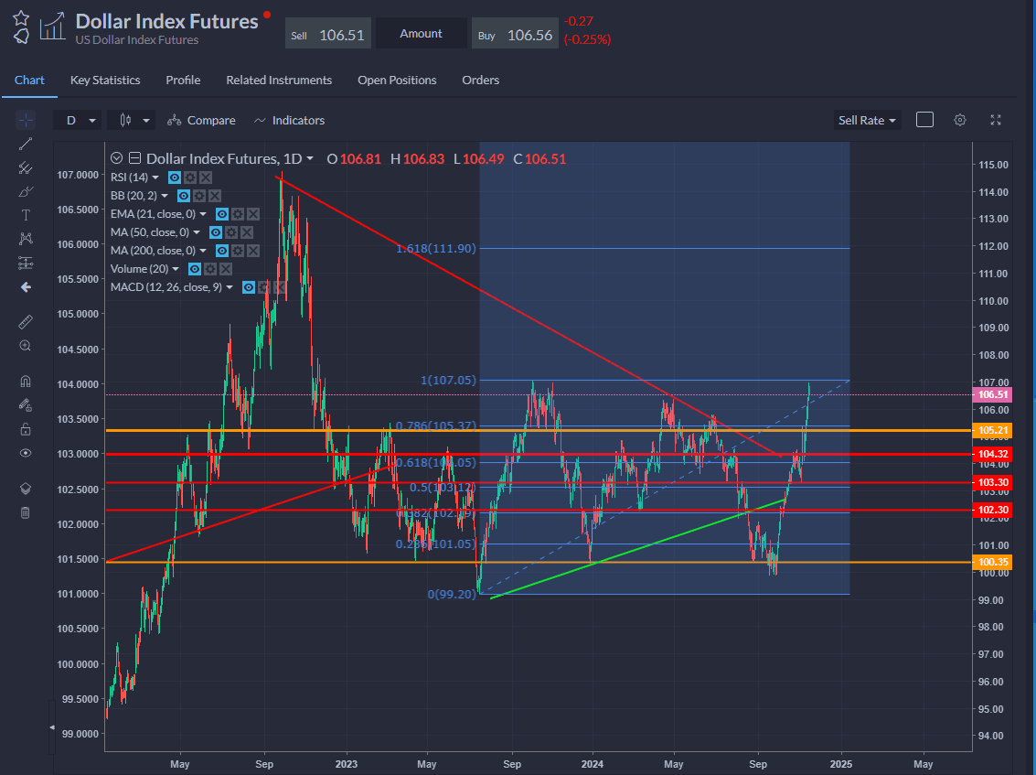Select the XABCD pattern tool
Screen dimensions: 1036x775
26,239
